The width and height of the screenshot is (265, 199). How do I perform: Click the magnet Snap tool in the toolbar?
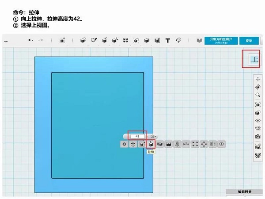[x=178, y=40]
